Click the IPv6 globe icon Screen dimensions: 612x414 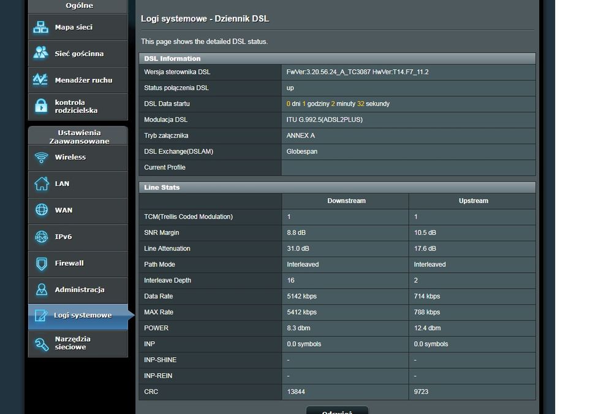[41, 237]
